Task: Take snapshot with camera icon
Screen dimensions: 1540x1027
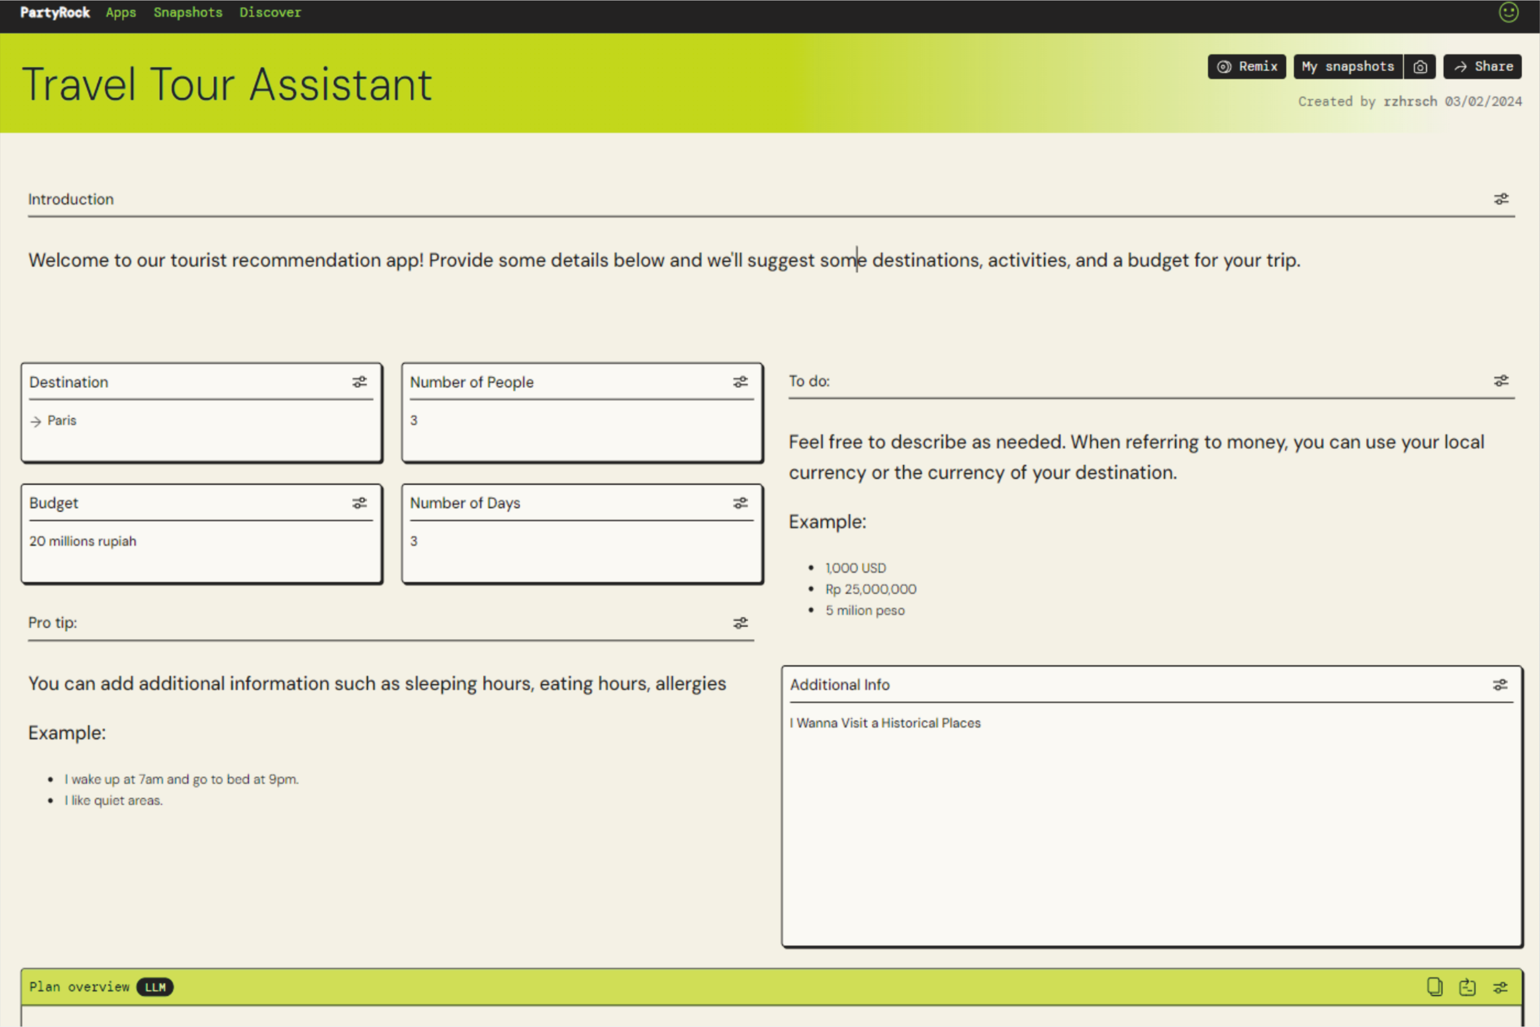Action: pyautogui.click(x=1420, y=67)
